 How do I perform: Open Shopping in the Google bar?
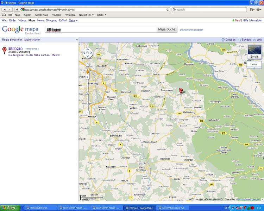[51, 20]
